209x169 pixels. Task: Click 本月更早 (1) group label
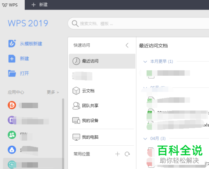pyautogui.click(x=161, y=61)
